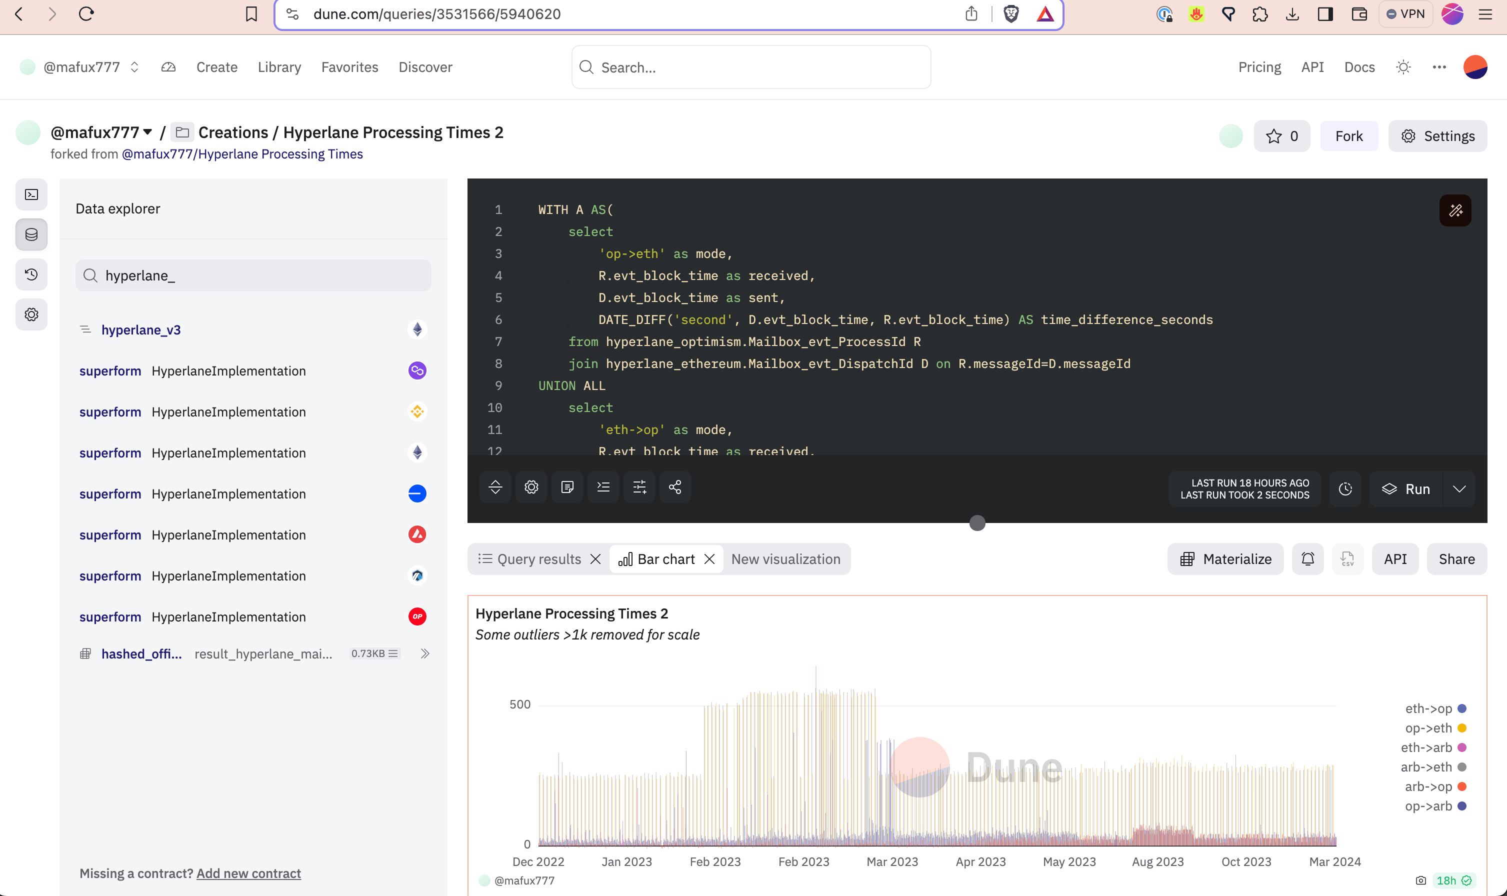Open the browser hamburger menu
Viewport: 1507px width, 896px height.
pyautogui.click(x=1485, y=14)
